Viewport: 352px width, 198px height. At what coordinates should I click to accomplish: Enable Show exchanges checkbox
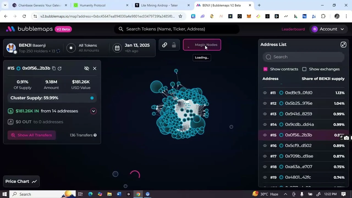click(x=304, y=69)
